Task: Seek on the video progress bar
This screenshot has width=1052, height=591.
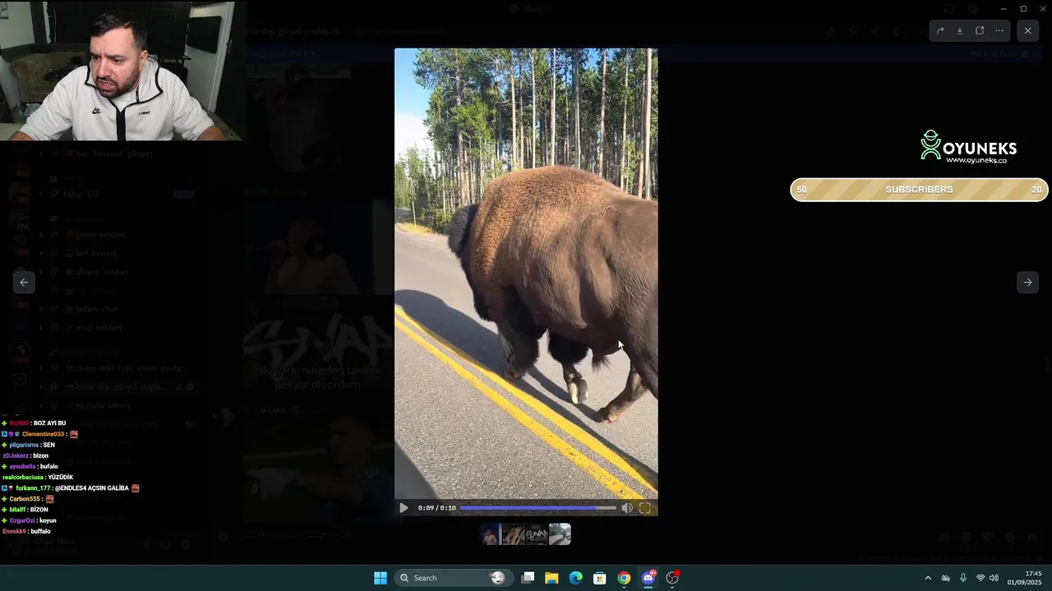Action: (538, 508)
